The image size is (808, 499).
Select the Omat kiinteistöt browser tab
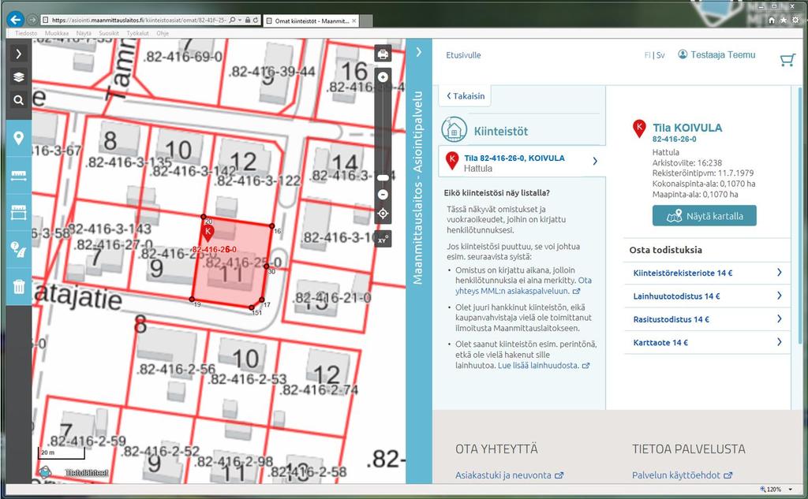[x=311, y=20]
